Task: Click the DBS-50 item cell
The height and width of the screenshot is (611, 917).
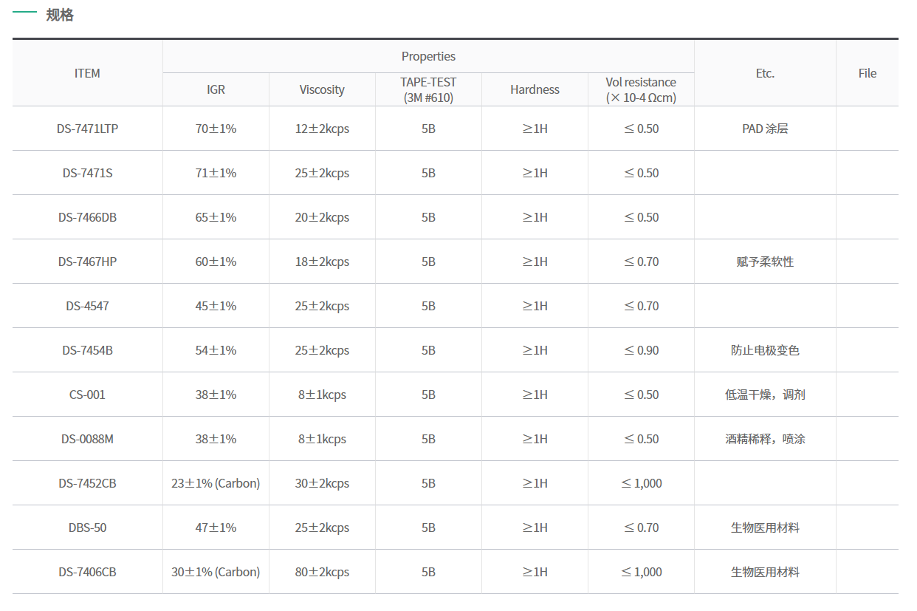Action: (87, 528)
